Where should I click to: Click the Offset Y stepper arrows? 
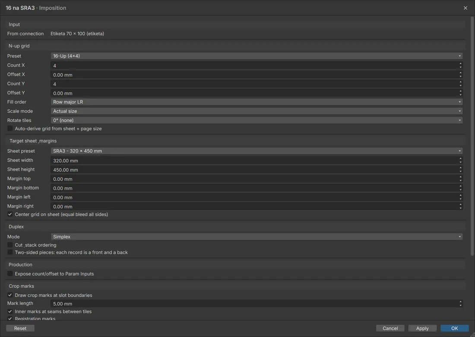pos(460,93)
